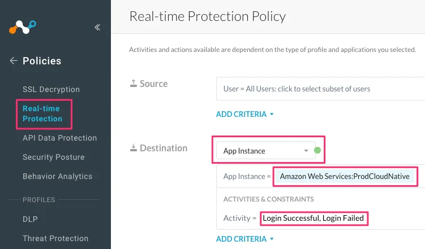Click the Policies heading in sidebar
This screenshot has width=425, height=249.
(42, 61)
